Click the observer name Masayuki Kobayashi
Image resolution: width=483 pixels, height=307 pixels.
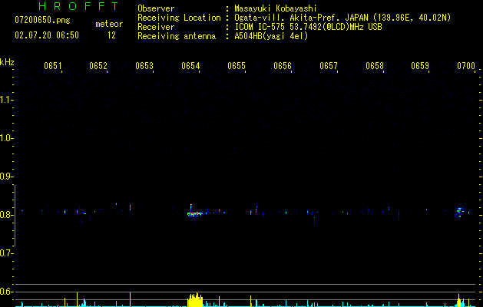coord(276,8)
